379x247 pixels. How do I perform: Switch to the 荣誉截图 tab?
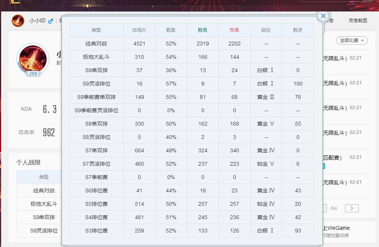pyautogui.click(x=358, y=21)
